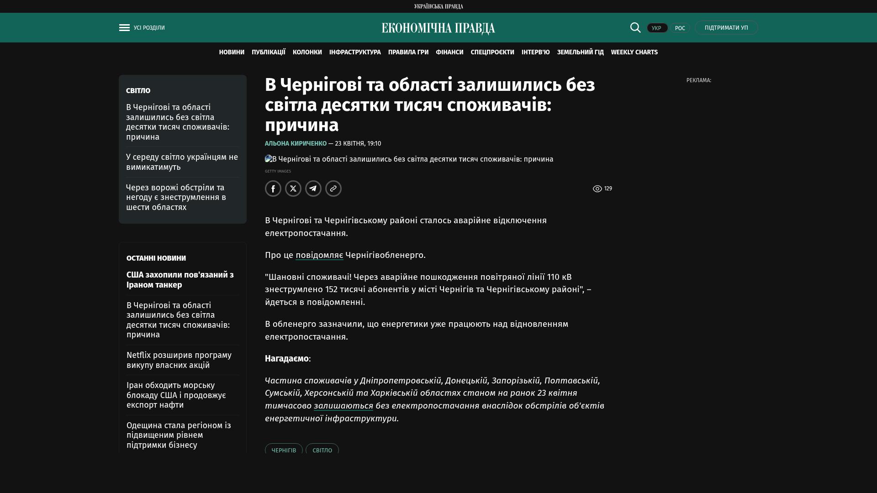Image resolution: width=877 pixels, height=493 pixels.
Task: Select the Чернігів tag
Action: pos(284,450)
